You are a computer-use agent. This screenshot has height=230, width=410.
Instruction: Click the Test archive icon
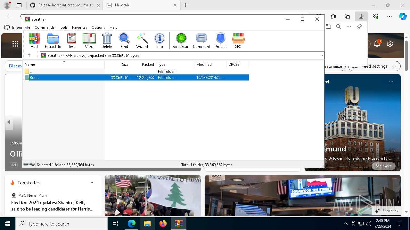(72, 41)
